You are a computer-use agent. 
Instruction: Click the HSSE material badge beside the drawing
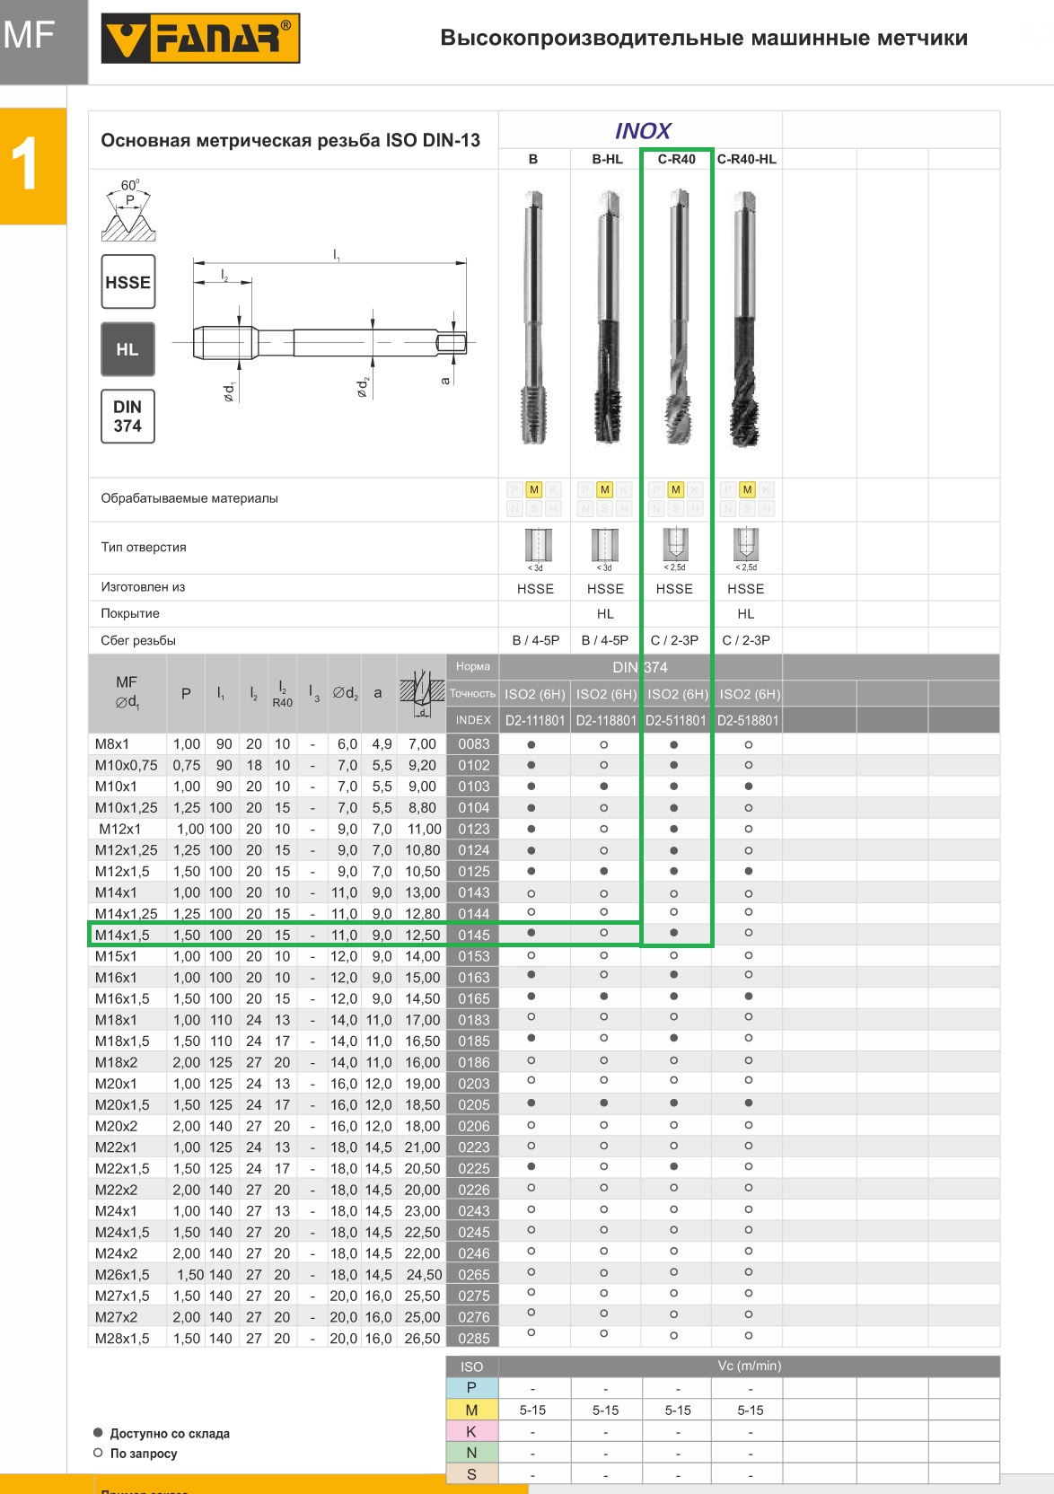tap(128, 283)
